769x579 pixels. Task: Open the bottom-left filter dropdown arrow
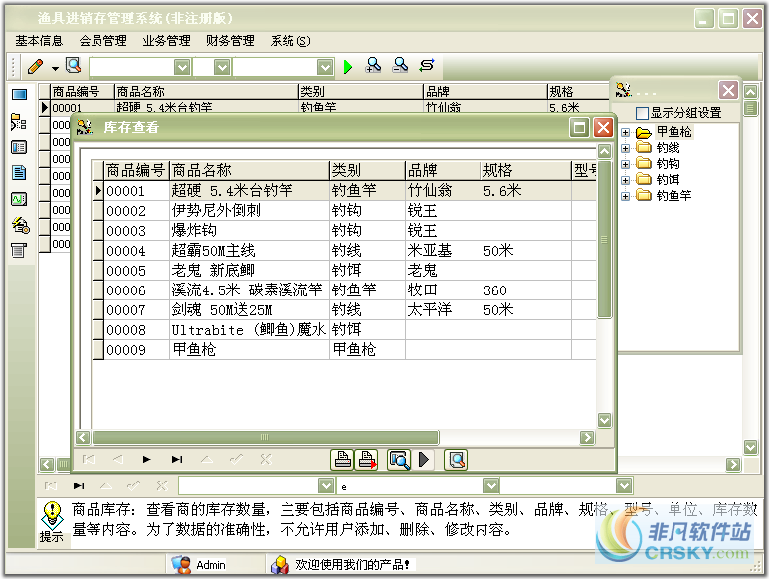click(326, 485)
